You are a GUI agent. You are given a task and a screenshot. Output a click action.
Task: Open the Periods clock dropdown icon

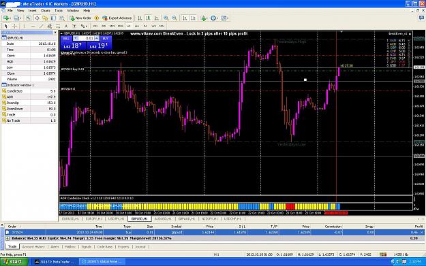pyautogui.click(x=214, y=18)
